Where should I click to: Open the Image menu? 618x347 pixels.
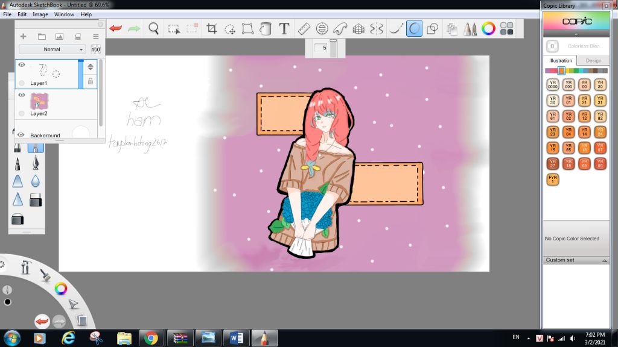point(40,14)
